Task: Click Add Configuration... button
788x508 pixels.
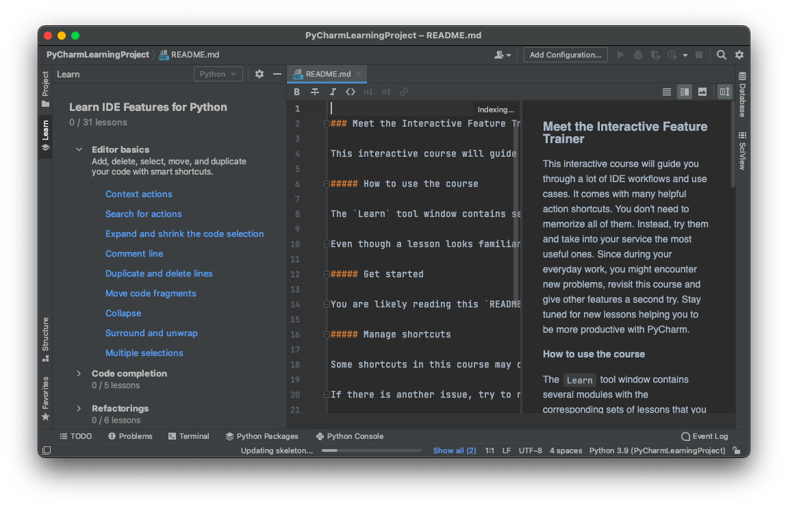Action: pyautogui.click(x=565, y=55)
